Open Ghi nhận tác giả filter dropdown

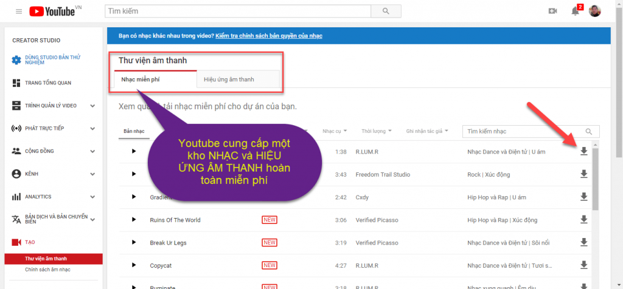pos(427,131)
